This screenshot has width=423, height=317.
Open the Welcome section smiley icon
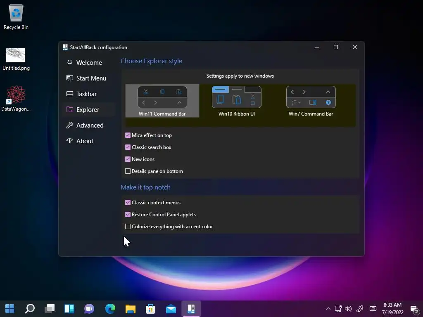click(69, 62)
